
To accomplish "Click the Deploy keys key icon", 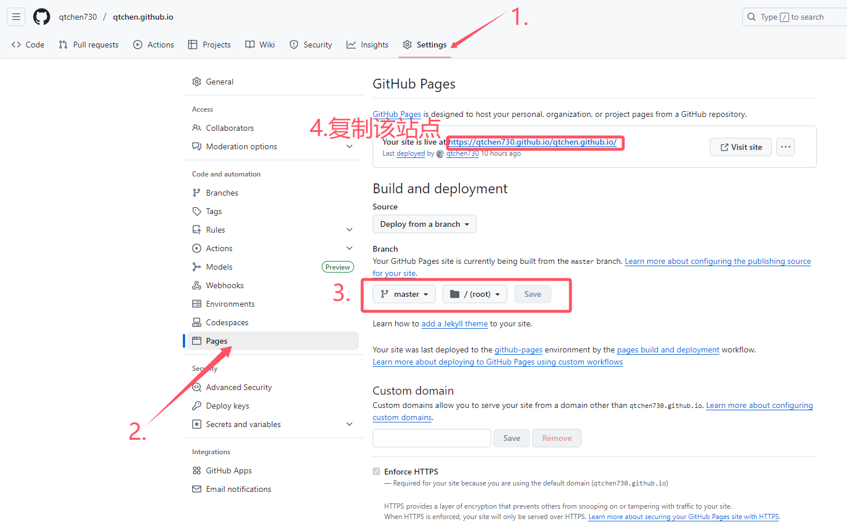I will pos(197,406).
